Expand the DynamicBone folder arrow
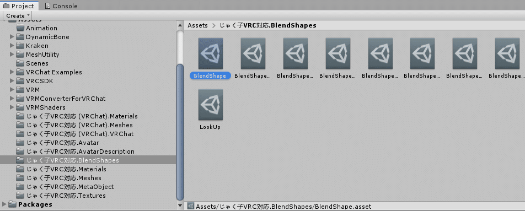Image resolution: width=525 pixels, height=211 pixels. point(12,37)
